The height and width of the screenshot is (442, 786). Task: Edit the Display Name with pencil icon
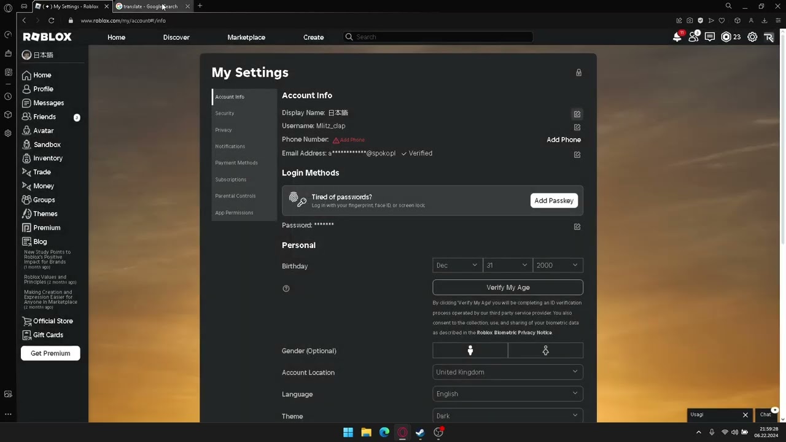(577, 114)
